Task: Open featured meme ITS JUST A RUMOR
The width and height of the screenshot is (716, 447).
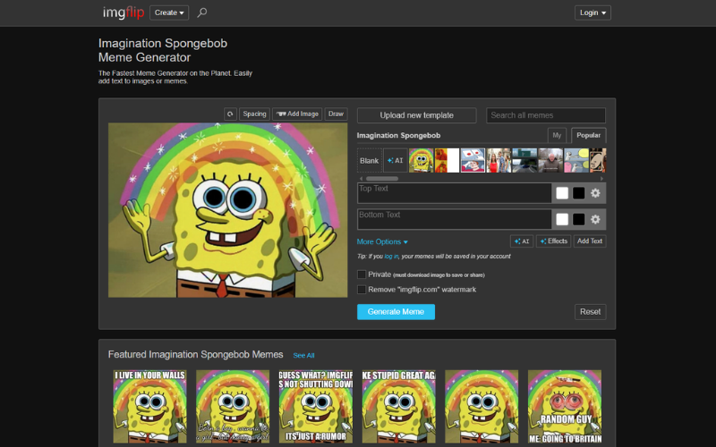Action: coord(316,407)
